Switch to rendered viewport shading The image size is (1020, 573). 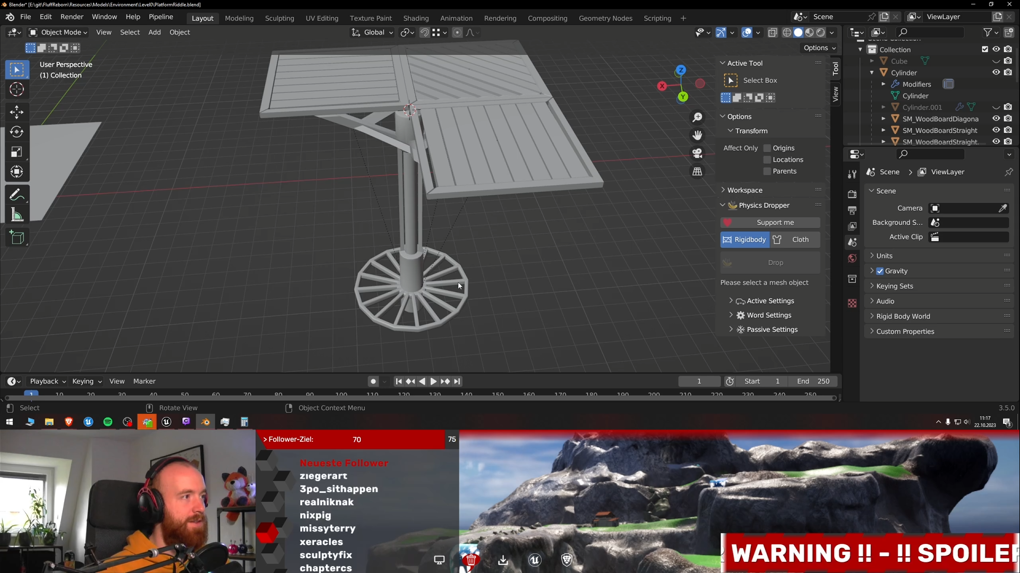coord(820,32)
